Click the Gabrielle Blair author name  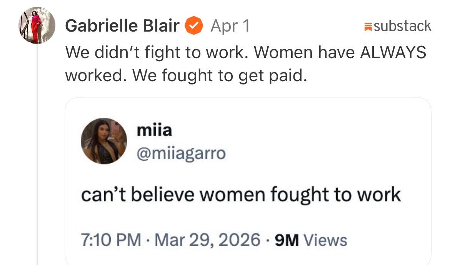[122, 26]
